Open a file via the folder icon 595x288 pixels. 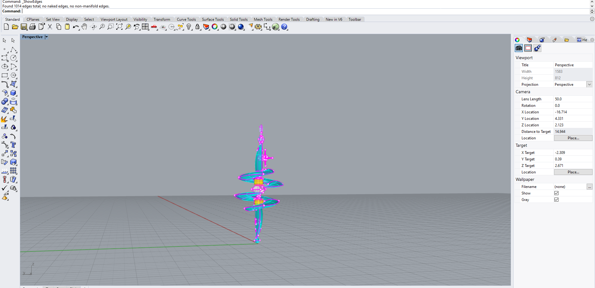pyautogui.click(x=15, y=27)
